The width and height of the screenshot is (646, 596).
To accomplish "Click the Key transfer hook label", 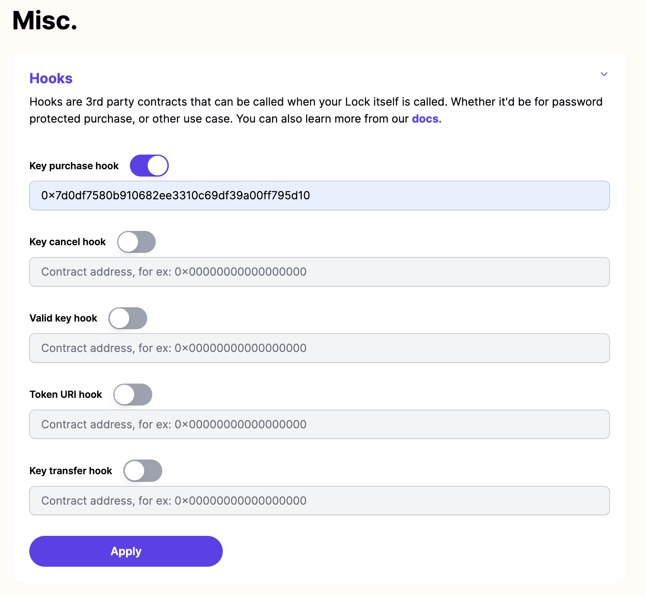I will point(71,470).
